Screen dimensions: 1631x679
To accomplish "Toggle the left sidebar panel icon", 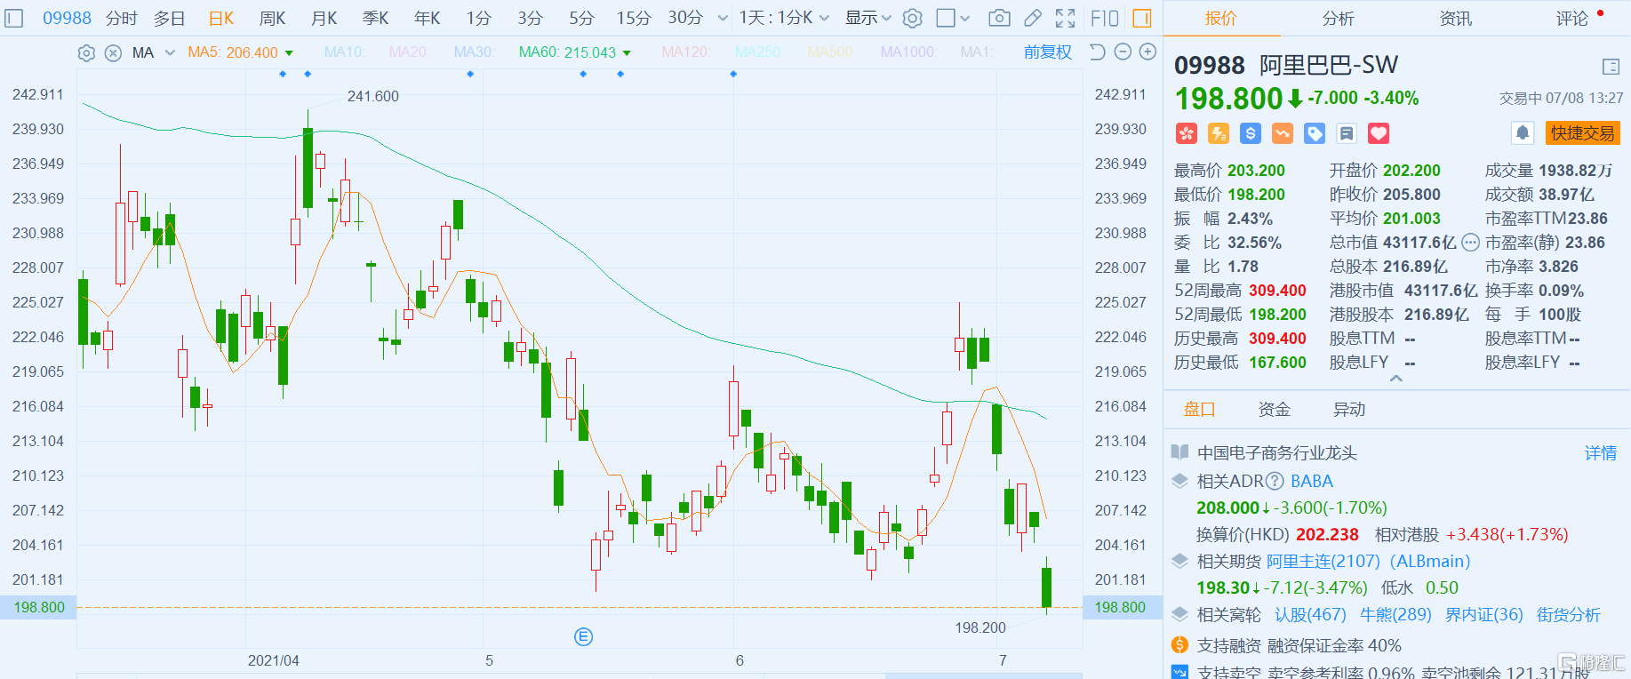I will [x=14, y=18].
